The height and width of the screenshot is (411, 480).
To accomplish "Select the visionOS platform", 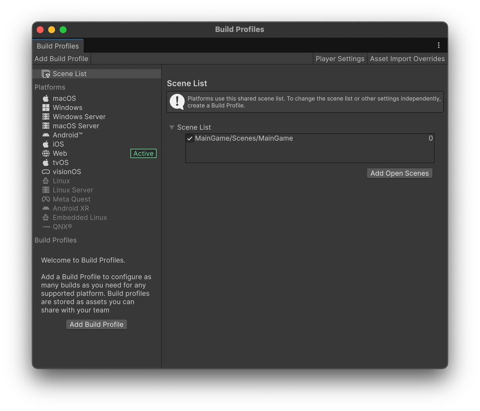I will click(97, 172).
